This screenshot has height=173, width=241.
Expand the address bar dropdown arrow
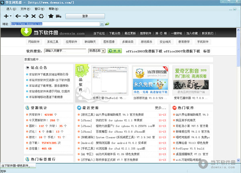click(102, 24)
